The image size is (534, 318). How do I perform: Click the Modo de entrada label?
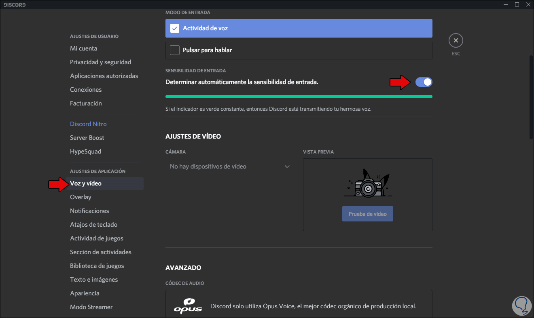188,13
